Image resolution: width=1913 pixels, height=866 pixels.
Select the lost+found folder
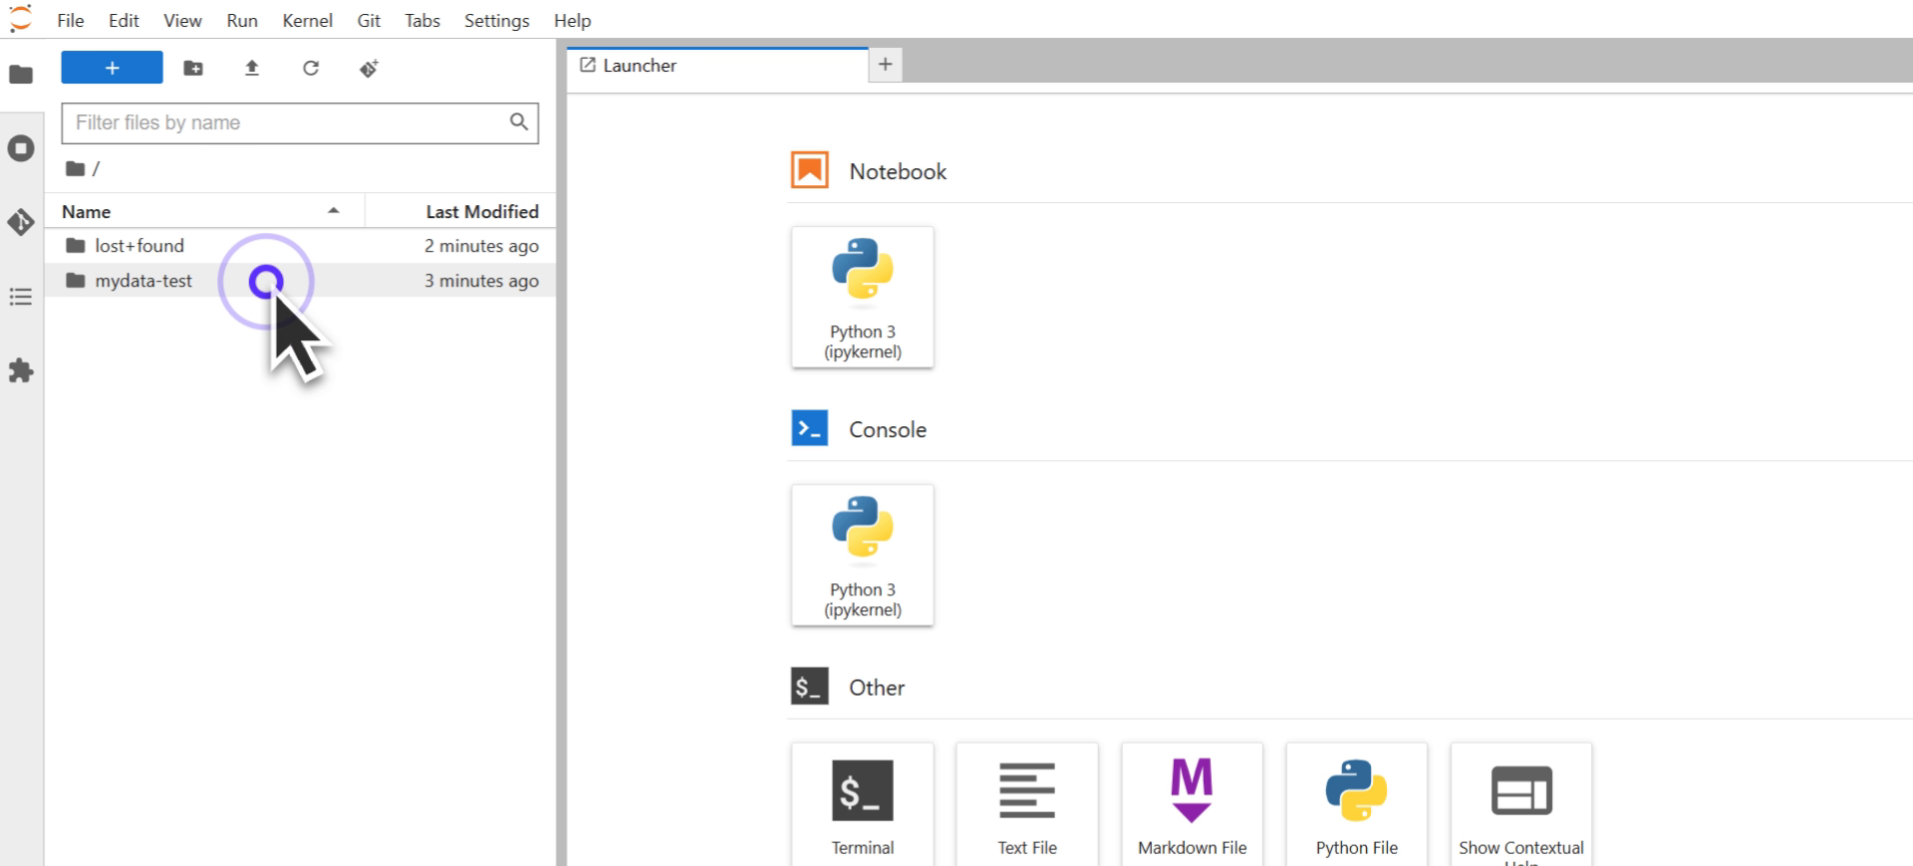tap(300, 246)
